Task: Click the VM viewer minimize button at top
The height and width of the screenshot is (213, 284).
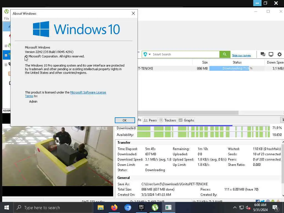Action: (x=257, y=3)
